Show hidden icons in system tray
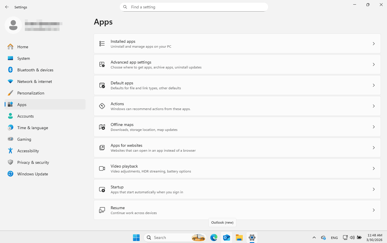 pyautogui.click(x=314, y=238)
